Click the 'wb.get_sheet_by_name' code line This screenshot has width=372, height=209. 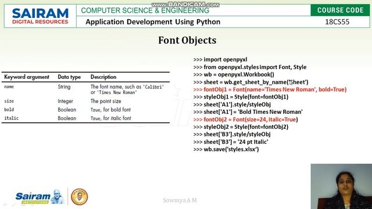pos(251,82)
